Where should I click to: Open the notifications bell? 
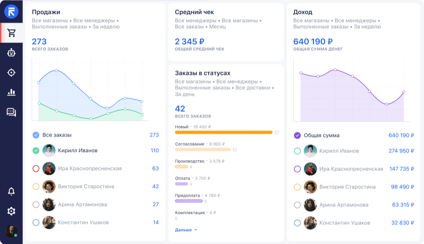pyautogui.click(x=11, y=191)
